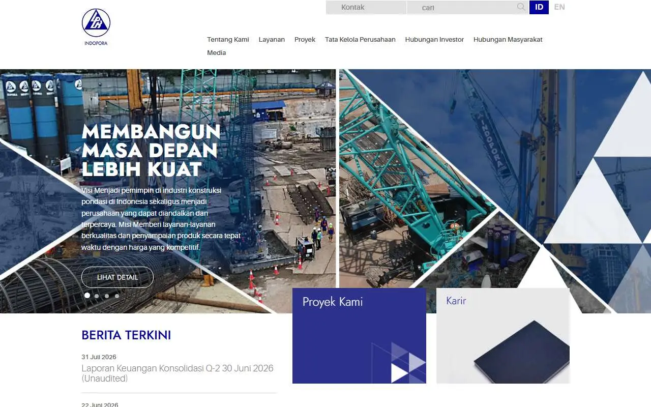Open Tentang Kami menu
Viewport: 651px width, 407px height.
pos(228,40)
